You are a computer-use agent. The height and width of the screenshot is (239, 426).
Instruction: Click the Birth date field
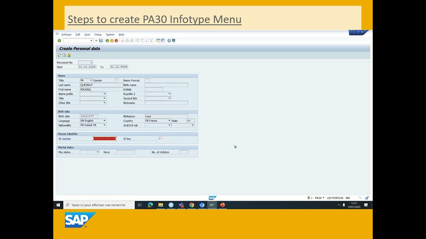pos(89,116)
